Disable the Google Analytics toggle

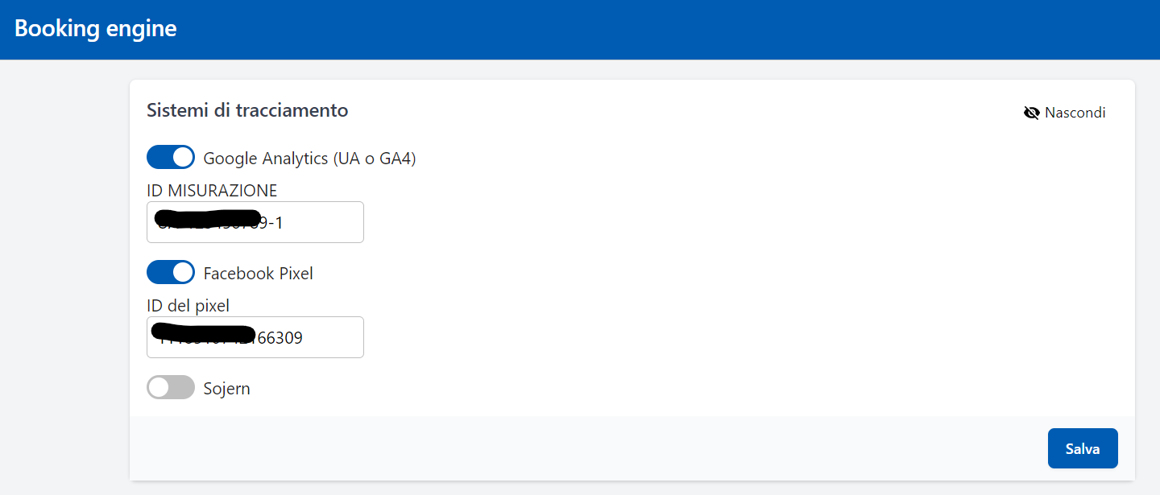(x=171, y=157)
